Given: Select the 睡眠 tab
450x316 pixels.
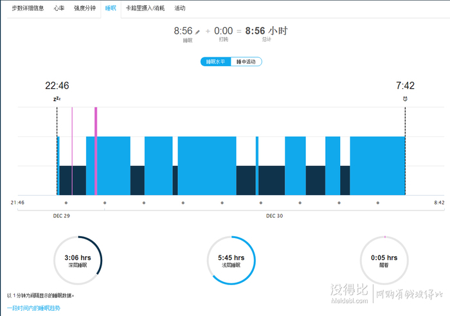Looking at the screenshot, I should click(x=111, y=8).
